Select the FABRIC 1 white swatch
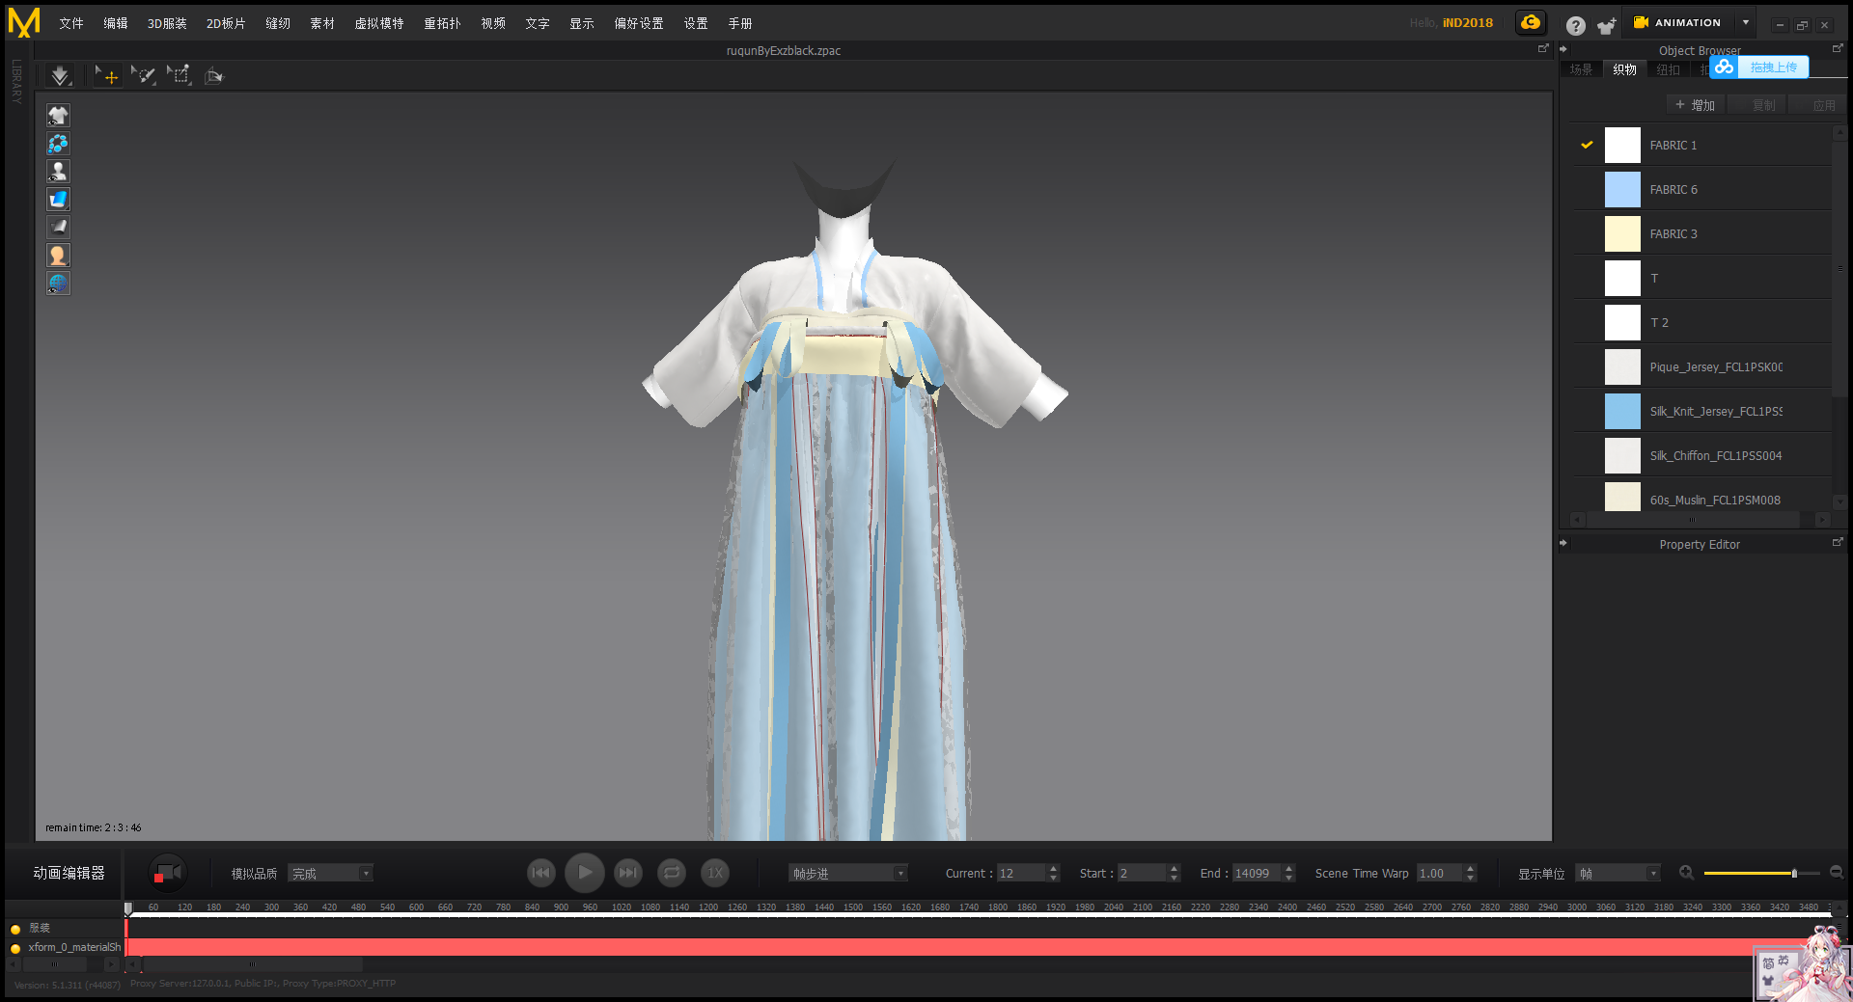Screen dimensions: 1853x1002 coord(1622,146)
